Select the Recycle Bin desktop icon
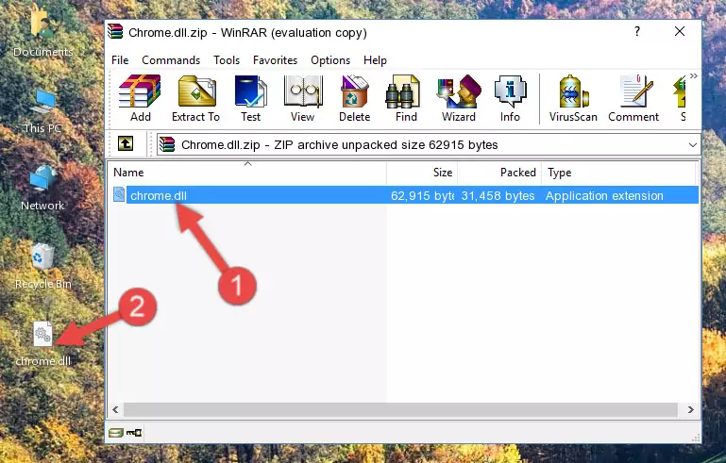The height and width of the screenshot is (463, 726). click(x=43, y=267)
